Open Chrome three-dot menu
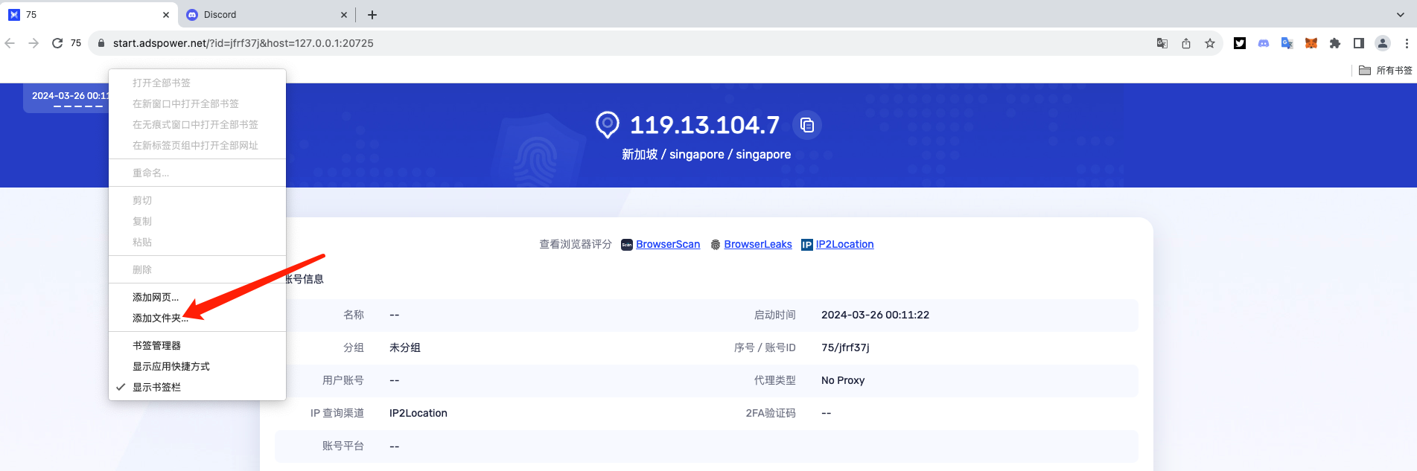 pos(1407,43)
